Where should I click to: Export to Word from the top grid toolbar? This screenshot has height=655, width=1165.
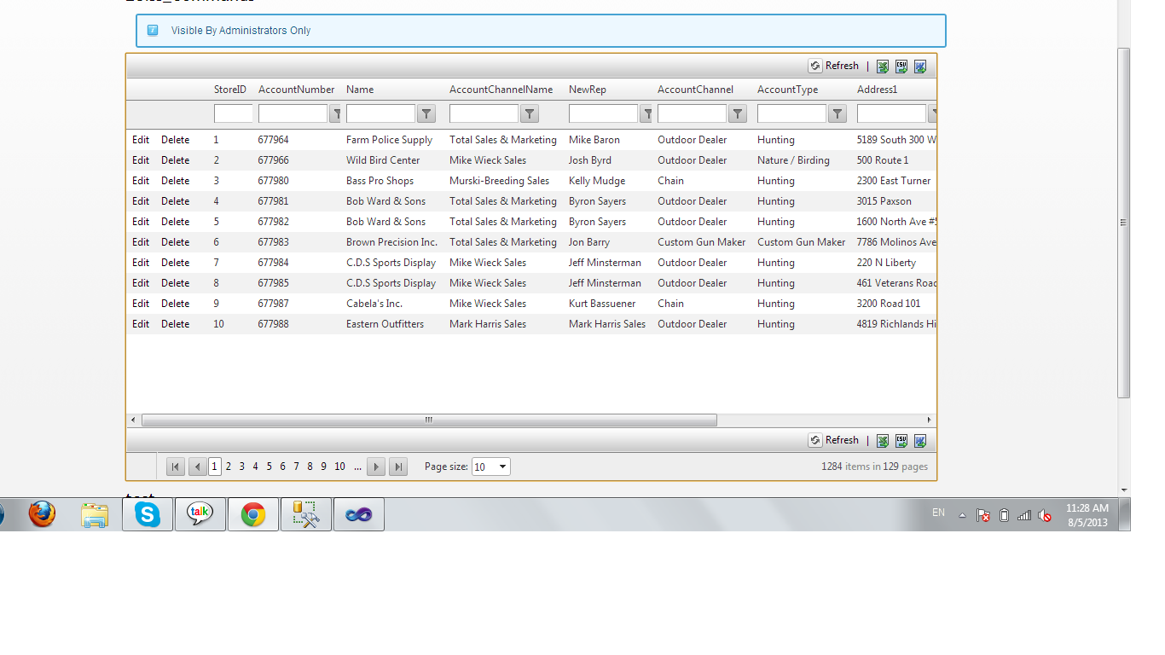[920, 67]
